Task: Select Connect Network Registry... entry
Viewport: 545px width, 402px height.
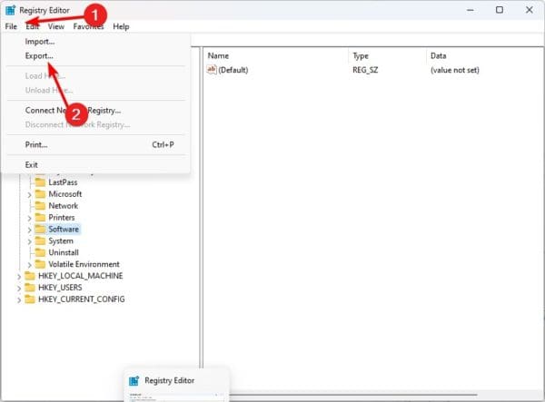Action: pyautogui.click(x=73, y=111)
